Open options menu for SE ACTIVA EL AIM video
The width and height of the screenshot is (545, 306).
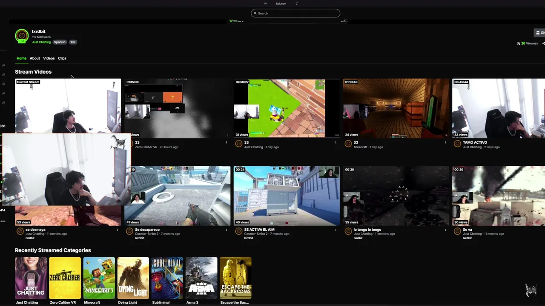point(336,230)
